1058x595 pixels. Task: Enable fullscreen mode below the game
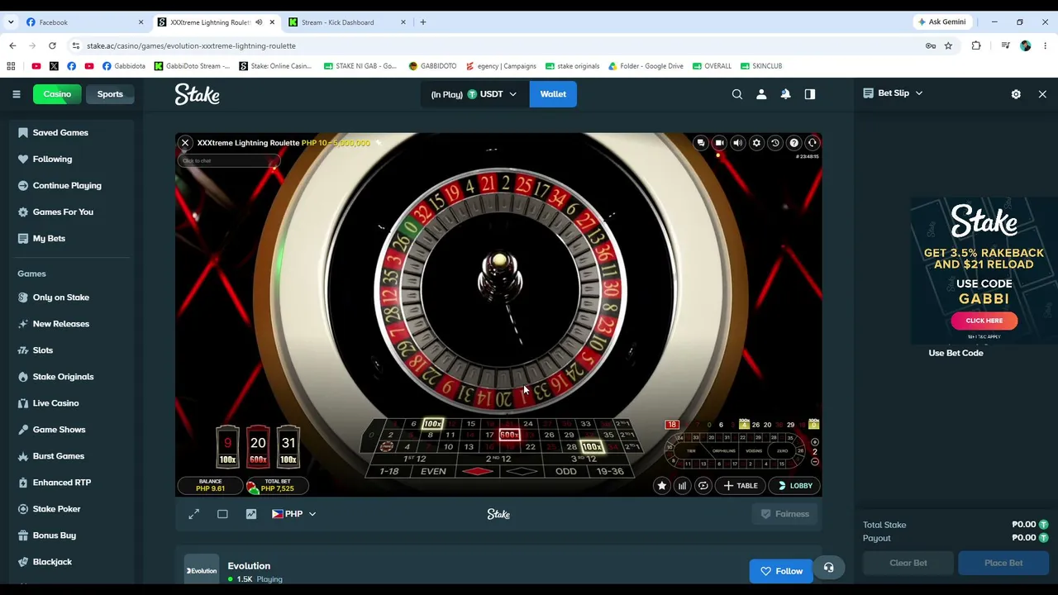(x=193, y=514)
